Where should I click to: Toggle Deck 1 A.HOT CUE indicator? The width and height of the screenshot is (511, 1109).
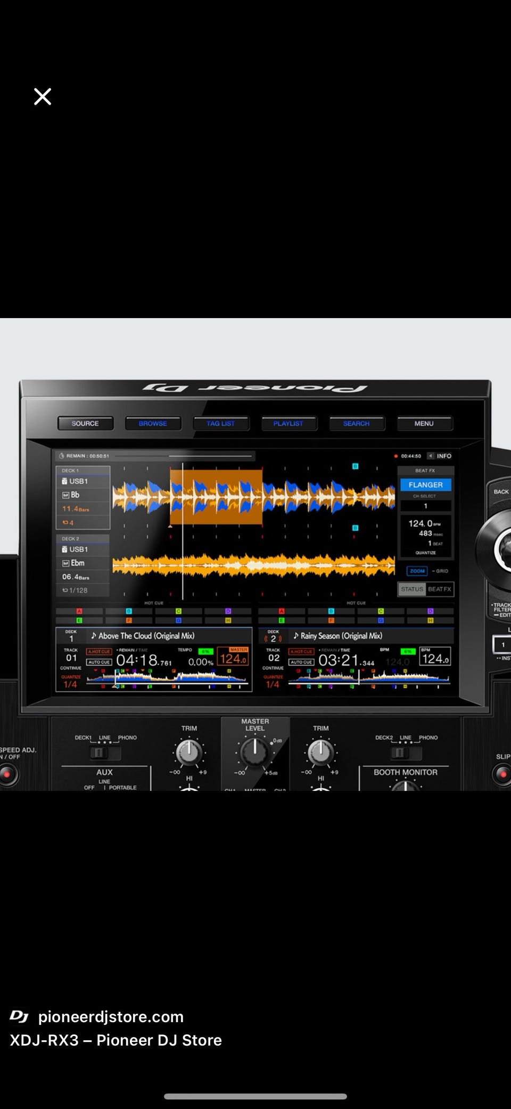(x=99, y=652)
